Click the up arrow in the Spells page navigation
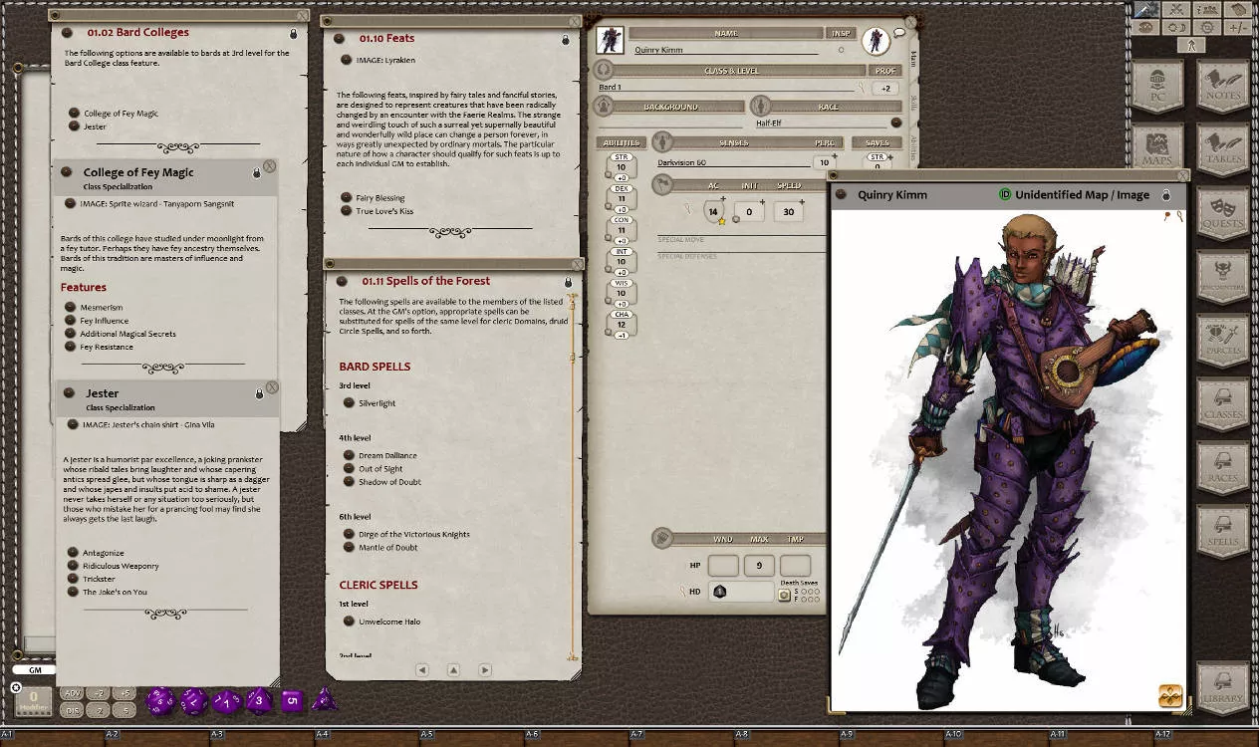This screenshot has width=1259, height=747. tap(453, 670)
